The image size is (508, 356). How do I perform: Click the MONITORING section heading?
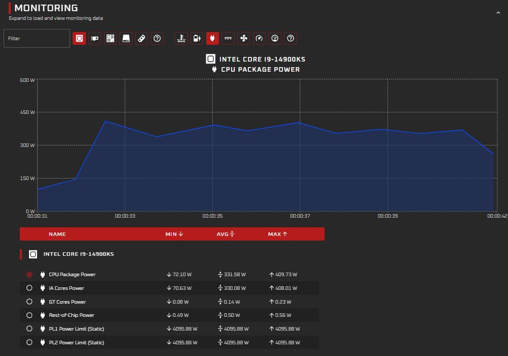tap(46, 8)
